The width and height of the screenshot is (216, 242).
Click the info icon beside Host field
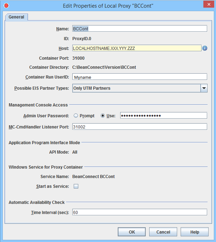pyautogui.click(x=205, y=48)
